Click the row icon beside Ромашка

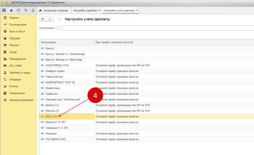tap(42, 133)
